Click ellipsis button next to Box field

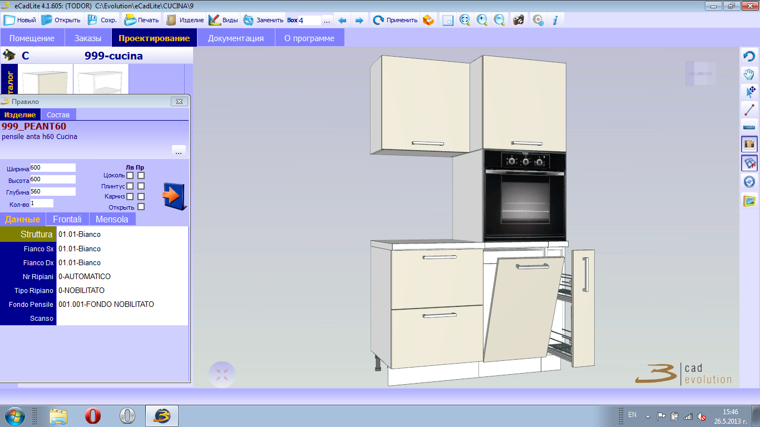point(327,21)
